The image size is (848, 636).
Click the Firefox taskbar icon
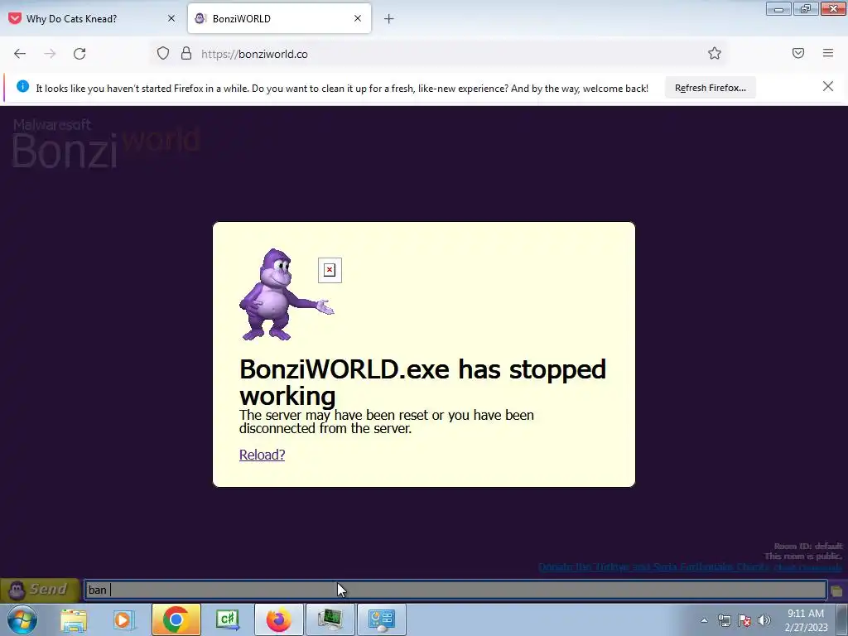coord(278,619)
